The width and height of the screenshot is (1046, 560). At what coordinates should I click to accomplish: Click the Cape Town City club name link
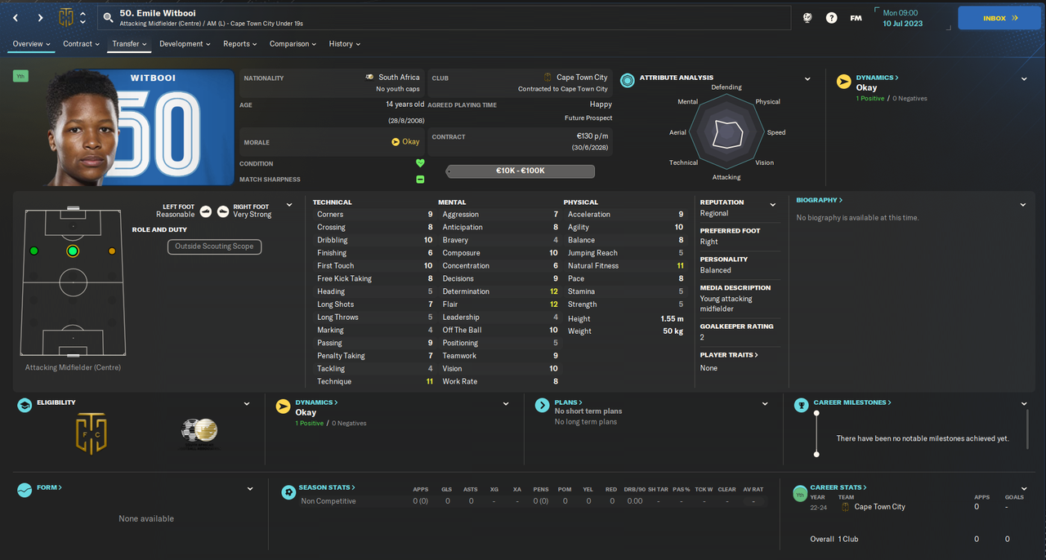click(x=582, y=78)
